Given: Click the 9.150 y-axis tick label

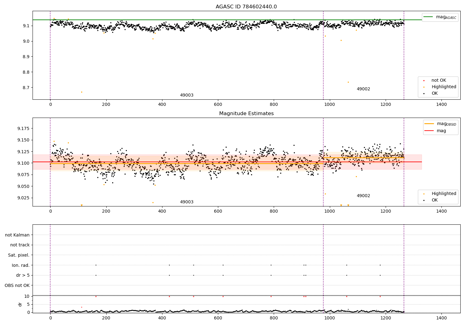Looking at the screenshot, I should [24, 140].
